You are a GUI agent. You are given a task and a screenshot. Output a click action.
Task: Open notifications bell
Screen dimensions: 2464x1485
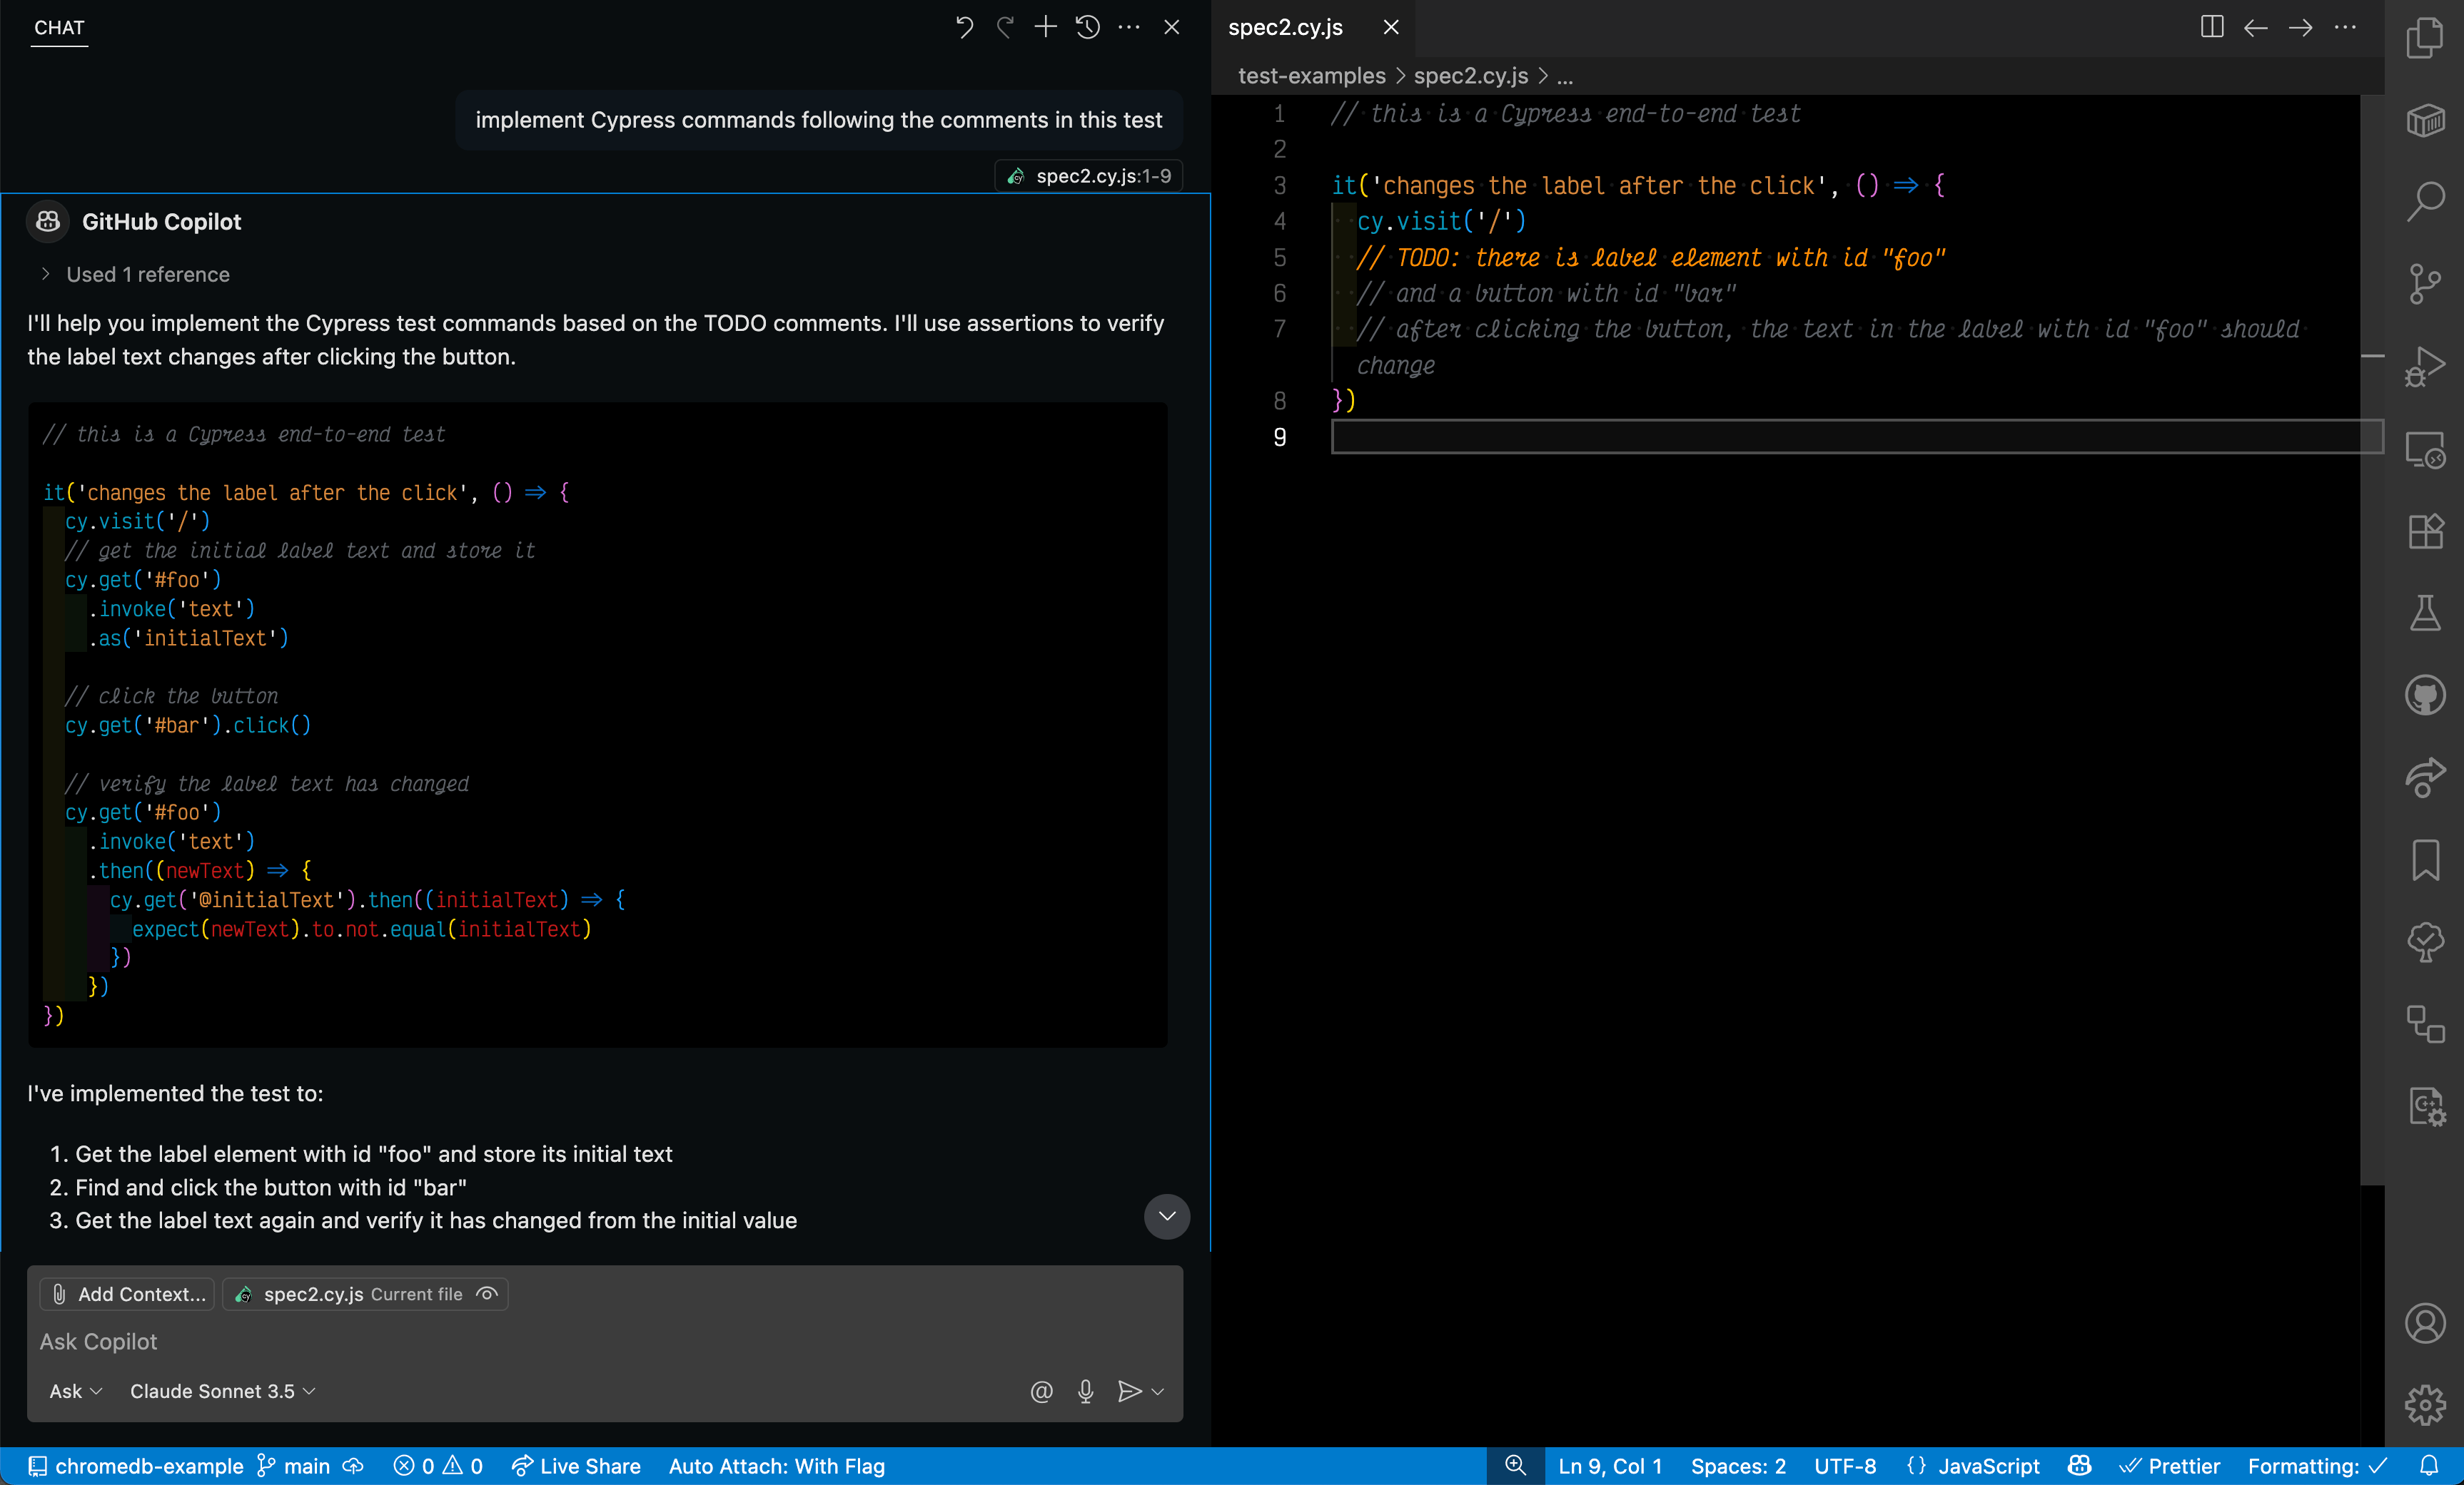pyautogui.click(x=2430, y=1465)
